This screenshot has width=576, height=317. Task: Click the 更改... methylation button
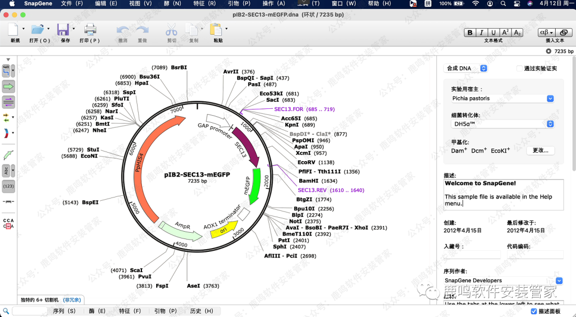540,150
